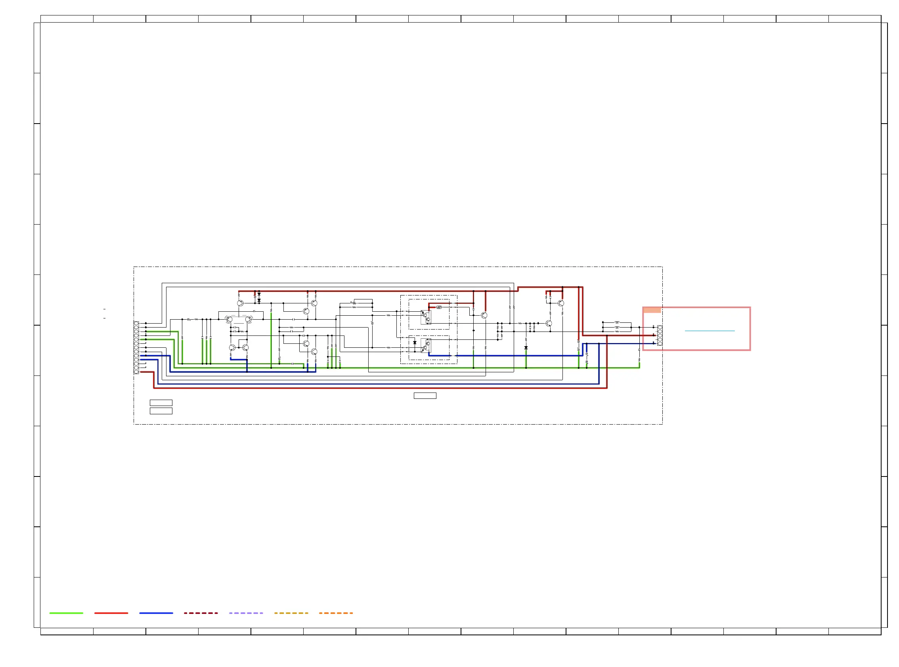Screen dimensions: 899x667
Task: Click the upper empty label box at schematic's bottom-left
Action: 161,402
